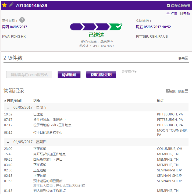Click 已送达 row at 10:52
Screen dimensions: 192x194
coord(96,114)
